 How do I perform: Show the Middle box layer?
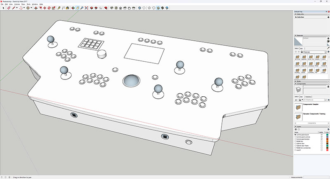click(322, 141)
